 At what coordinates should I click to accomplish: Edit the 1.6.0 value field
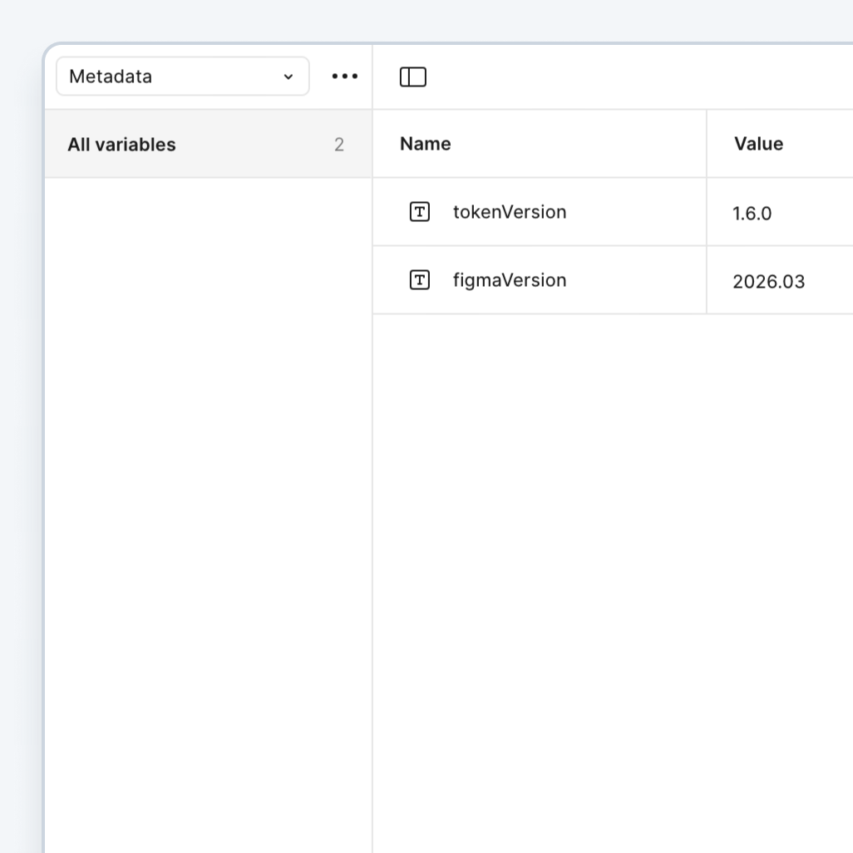click(x=752, y=214)
